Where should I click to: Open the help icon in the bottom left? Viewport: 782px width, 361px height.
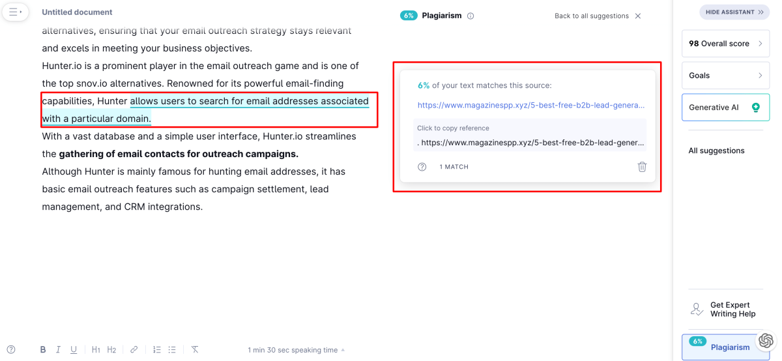pos(11,350)
